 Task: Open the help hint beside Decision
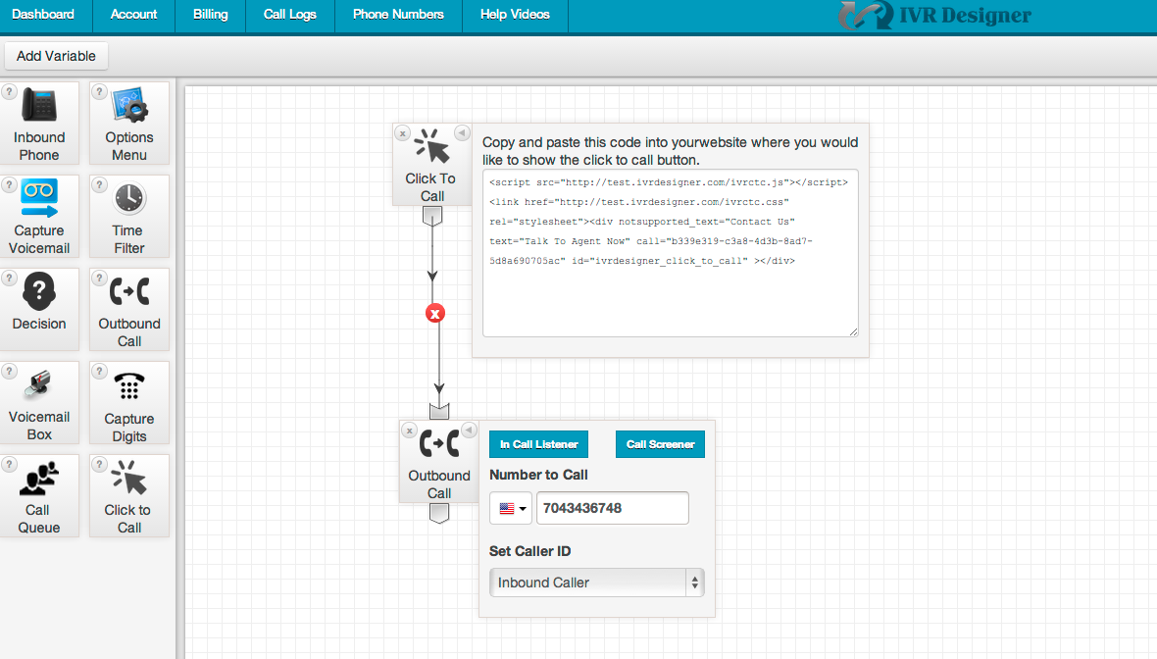coord(9,278)
